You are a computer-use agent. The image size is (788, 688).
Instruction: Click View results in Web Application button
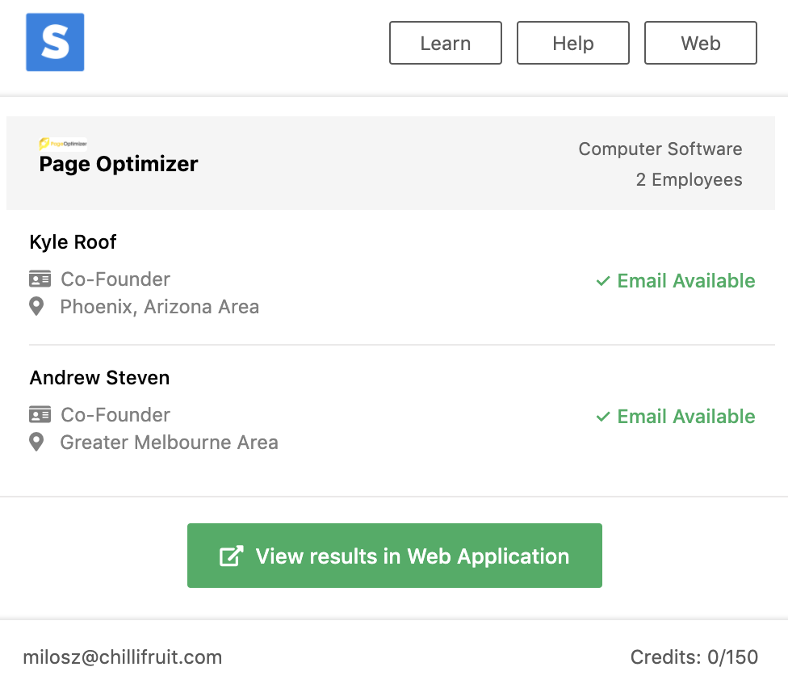(395, 556)
